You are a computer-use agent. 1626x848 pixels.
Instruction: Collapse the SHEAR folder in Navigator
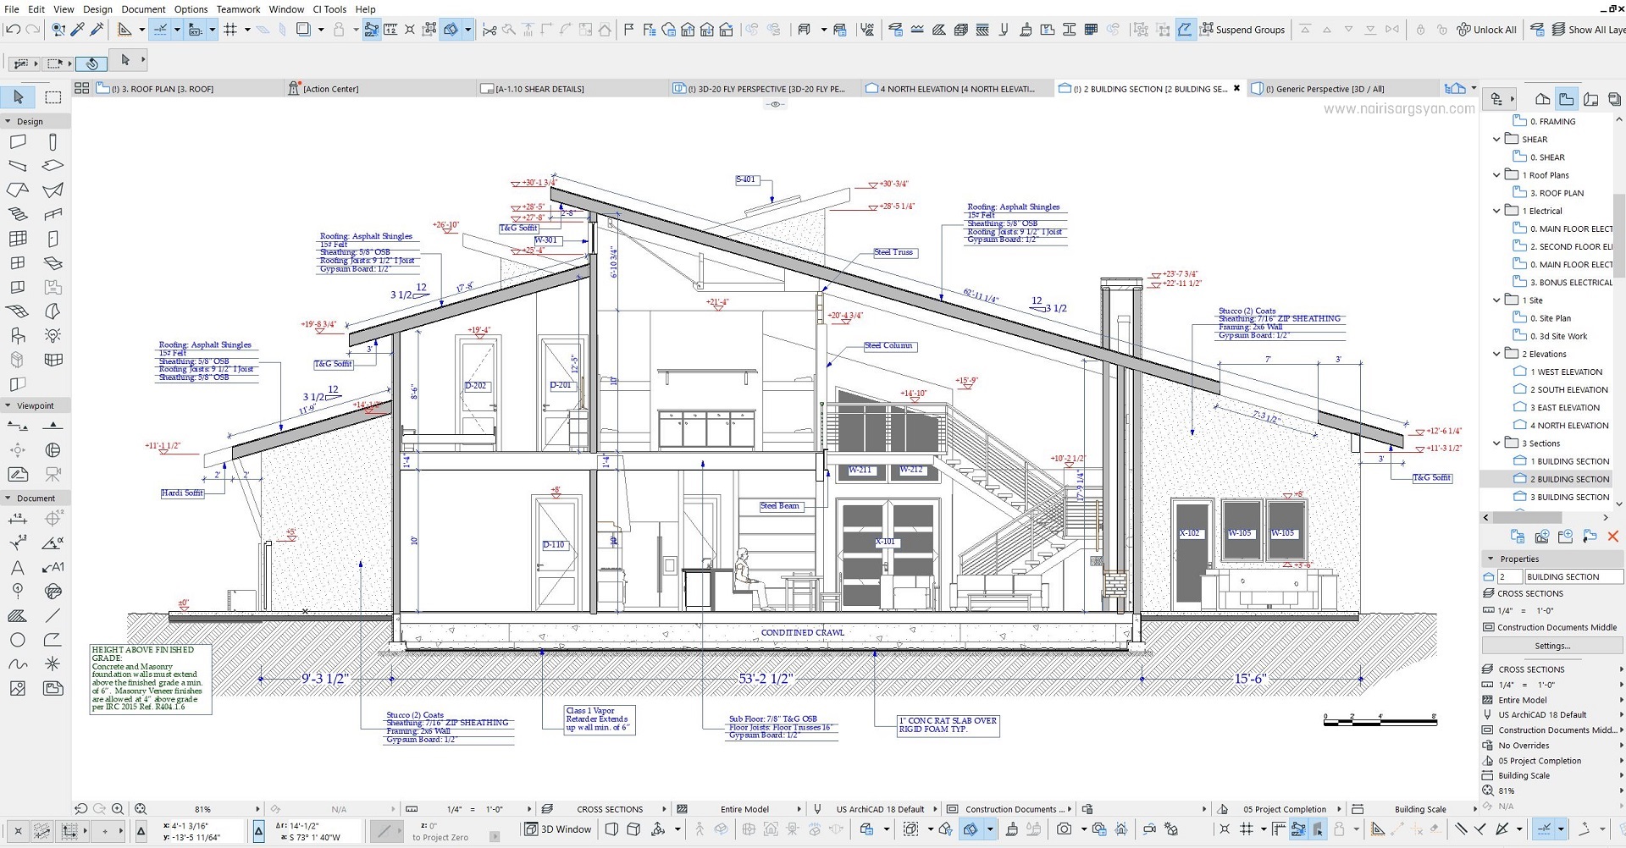pos(1496,139)
